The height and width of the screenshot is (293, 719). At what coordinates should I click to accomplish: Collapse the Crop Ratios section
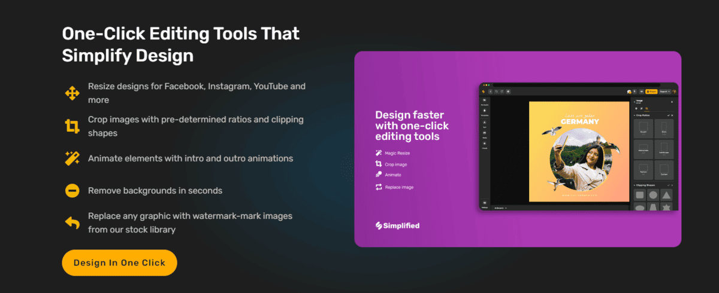coord(635,115)
